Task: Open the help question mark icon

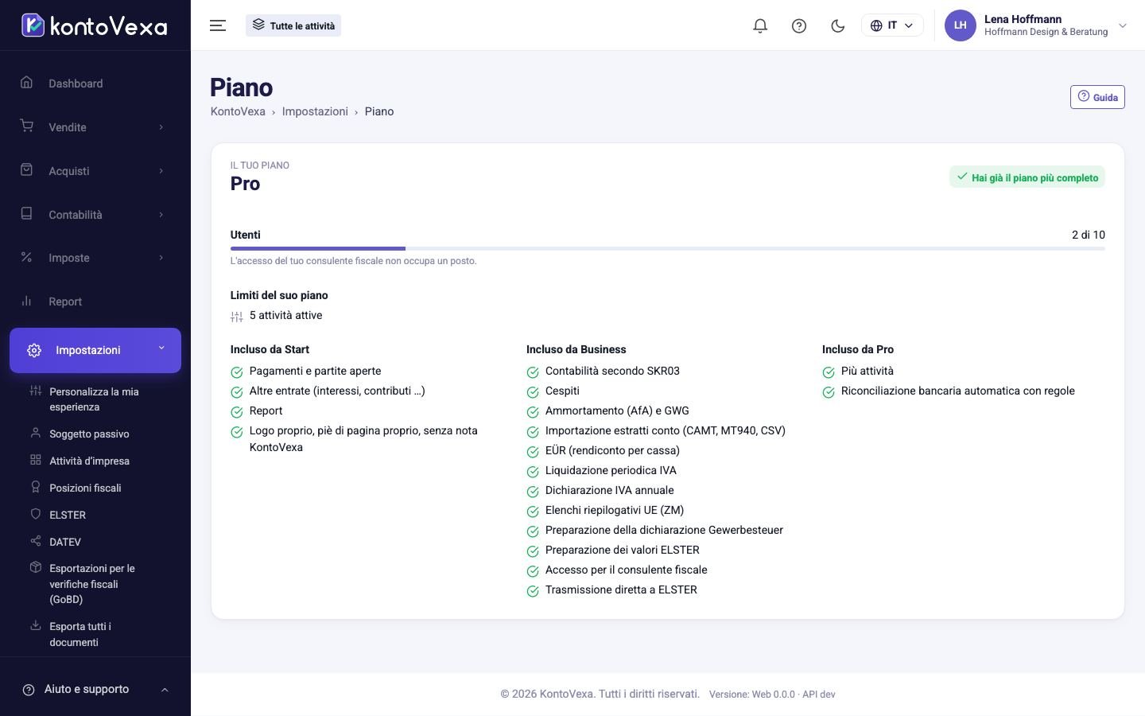Action: coord(799,25)
